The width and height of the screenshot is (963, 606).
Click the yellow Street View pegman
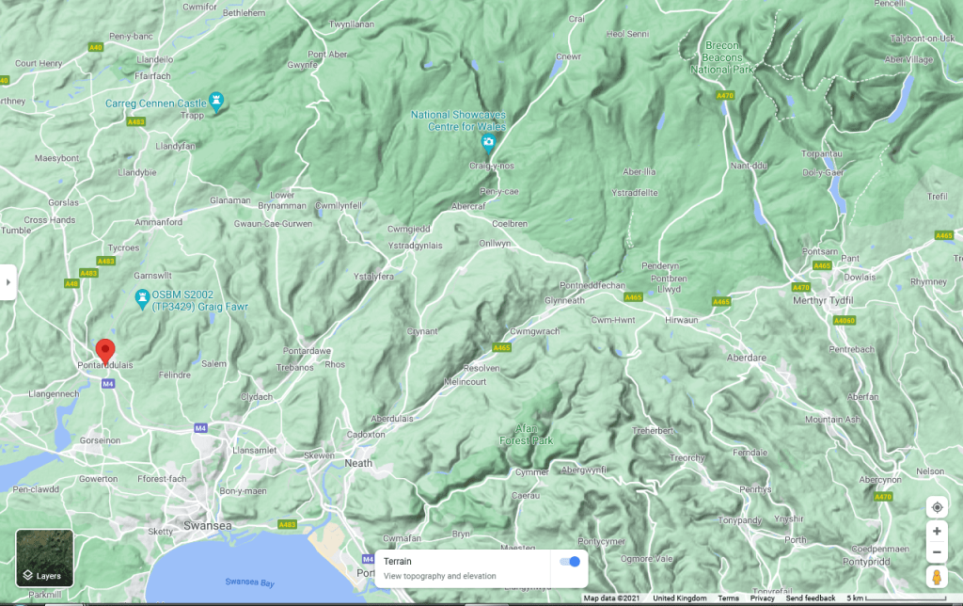[937, 577]
